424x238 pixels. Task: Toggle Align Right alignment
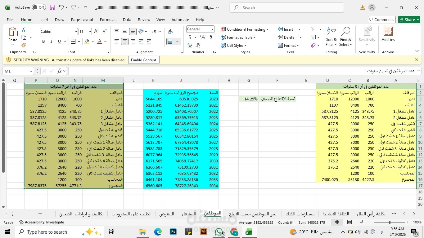[133, 42]
